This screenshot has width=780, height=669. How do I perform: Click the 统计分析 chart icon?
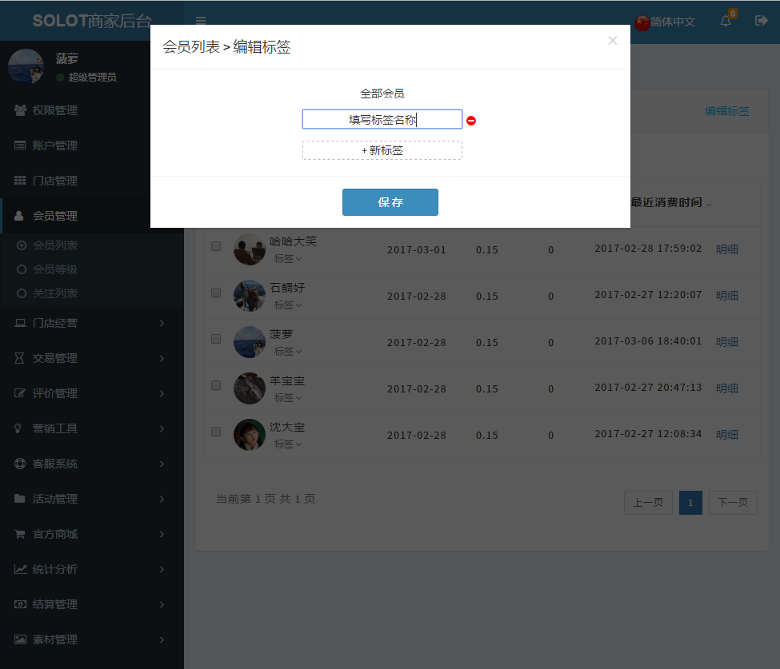pos(20,569)
